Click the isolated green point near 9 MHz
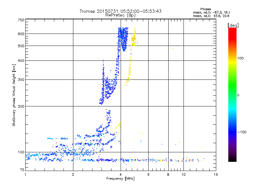254x190 pixels. tap(173, 49)
